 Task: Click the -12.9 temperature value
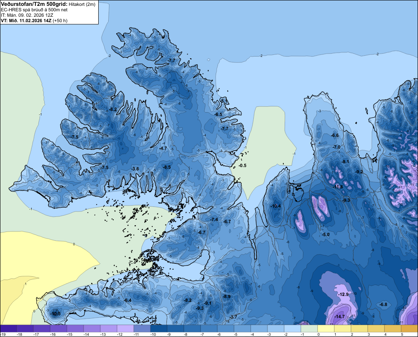click(x=343, y=294)
